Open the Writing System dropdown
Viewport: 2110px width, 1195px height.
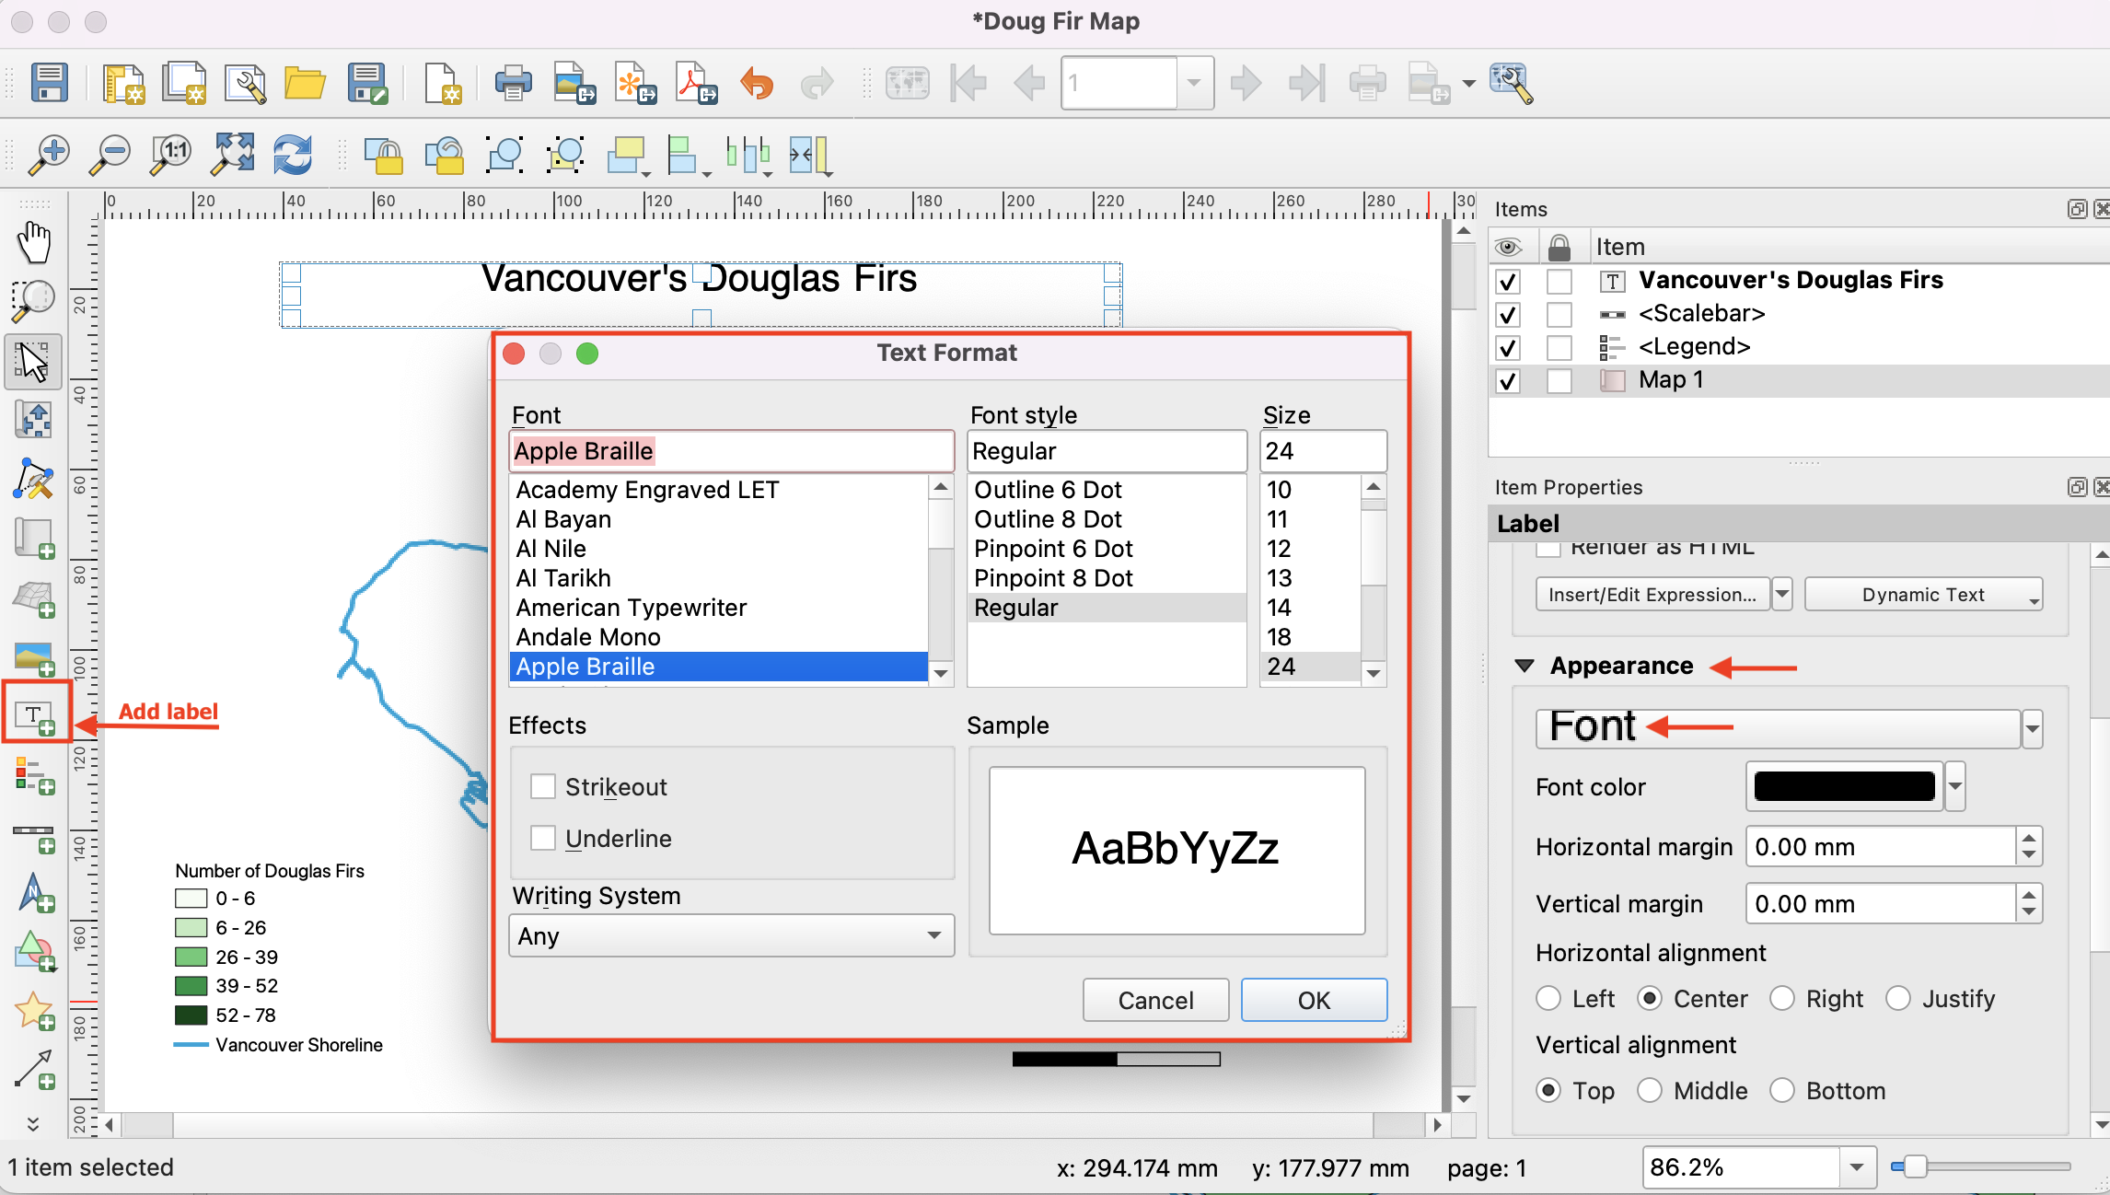[731, 936]
